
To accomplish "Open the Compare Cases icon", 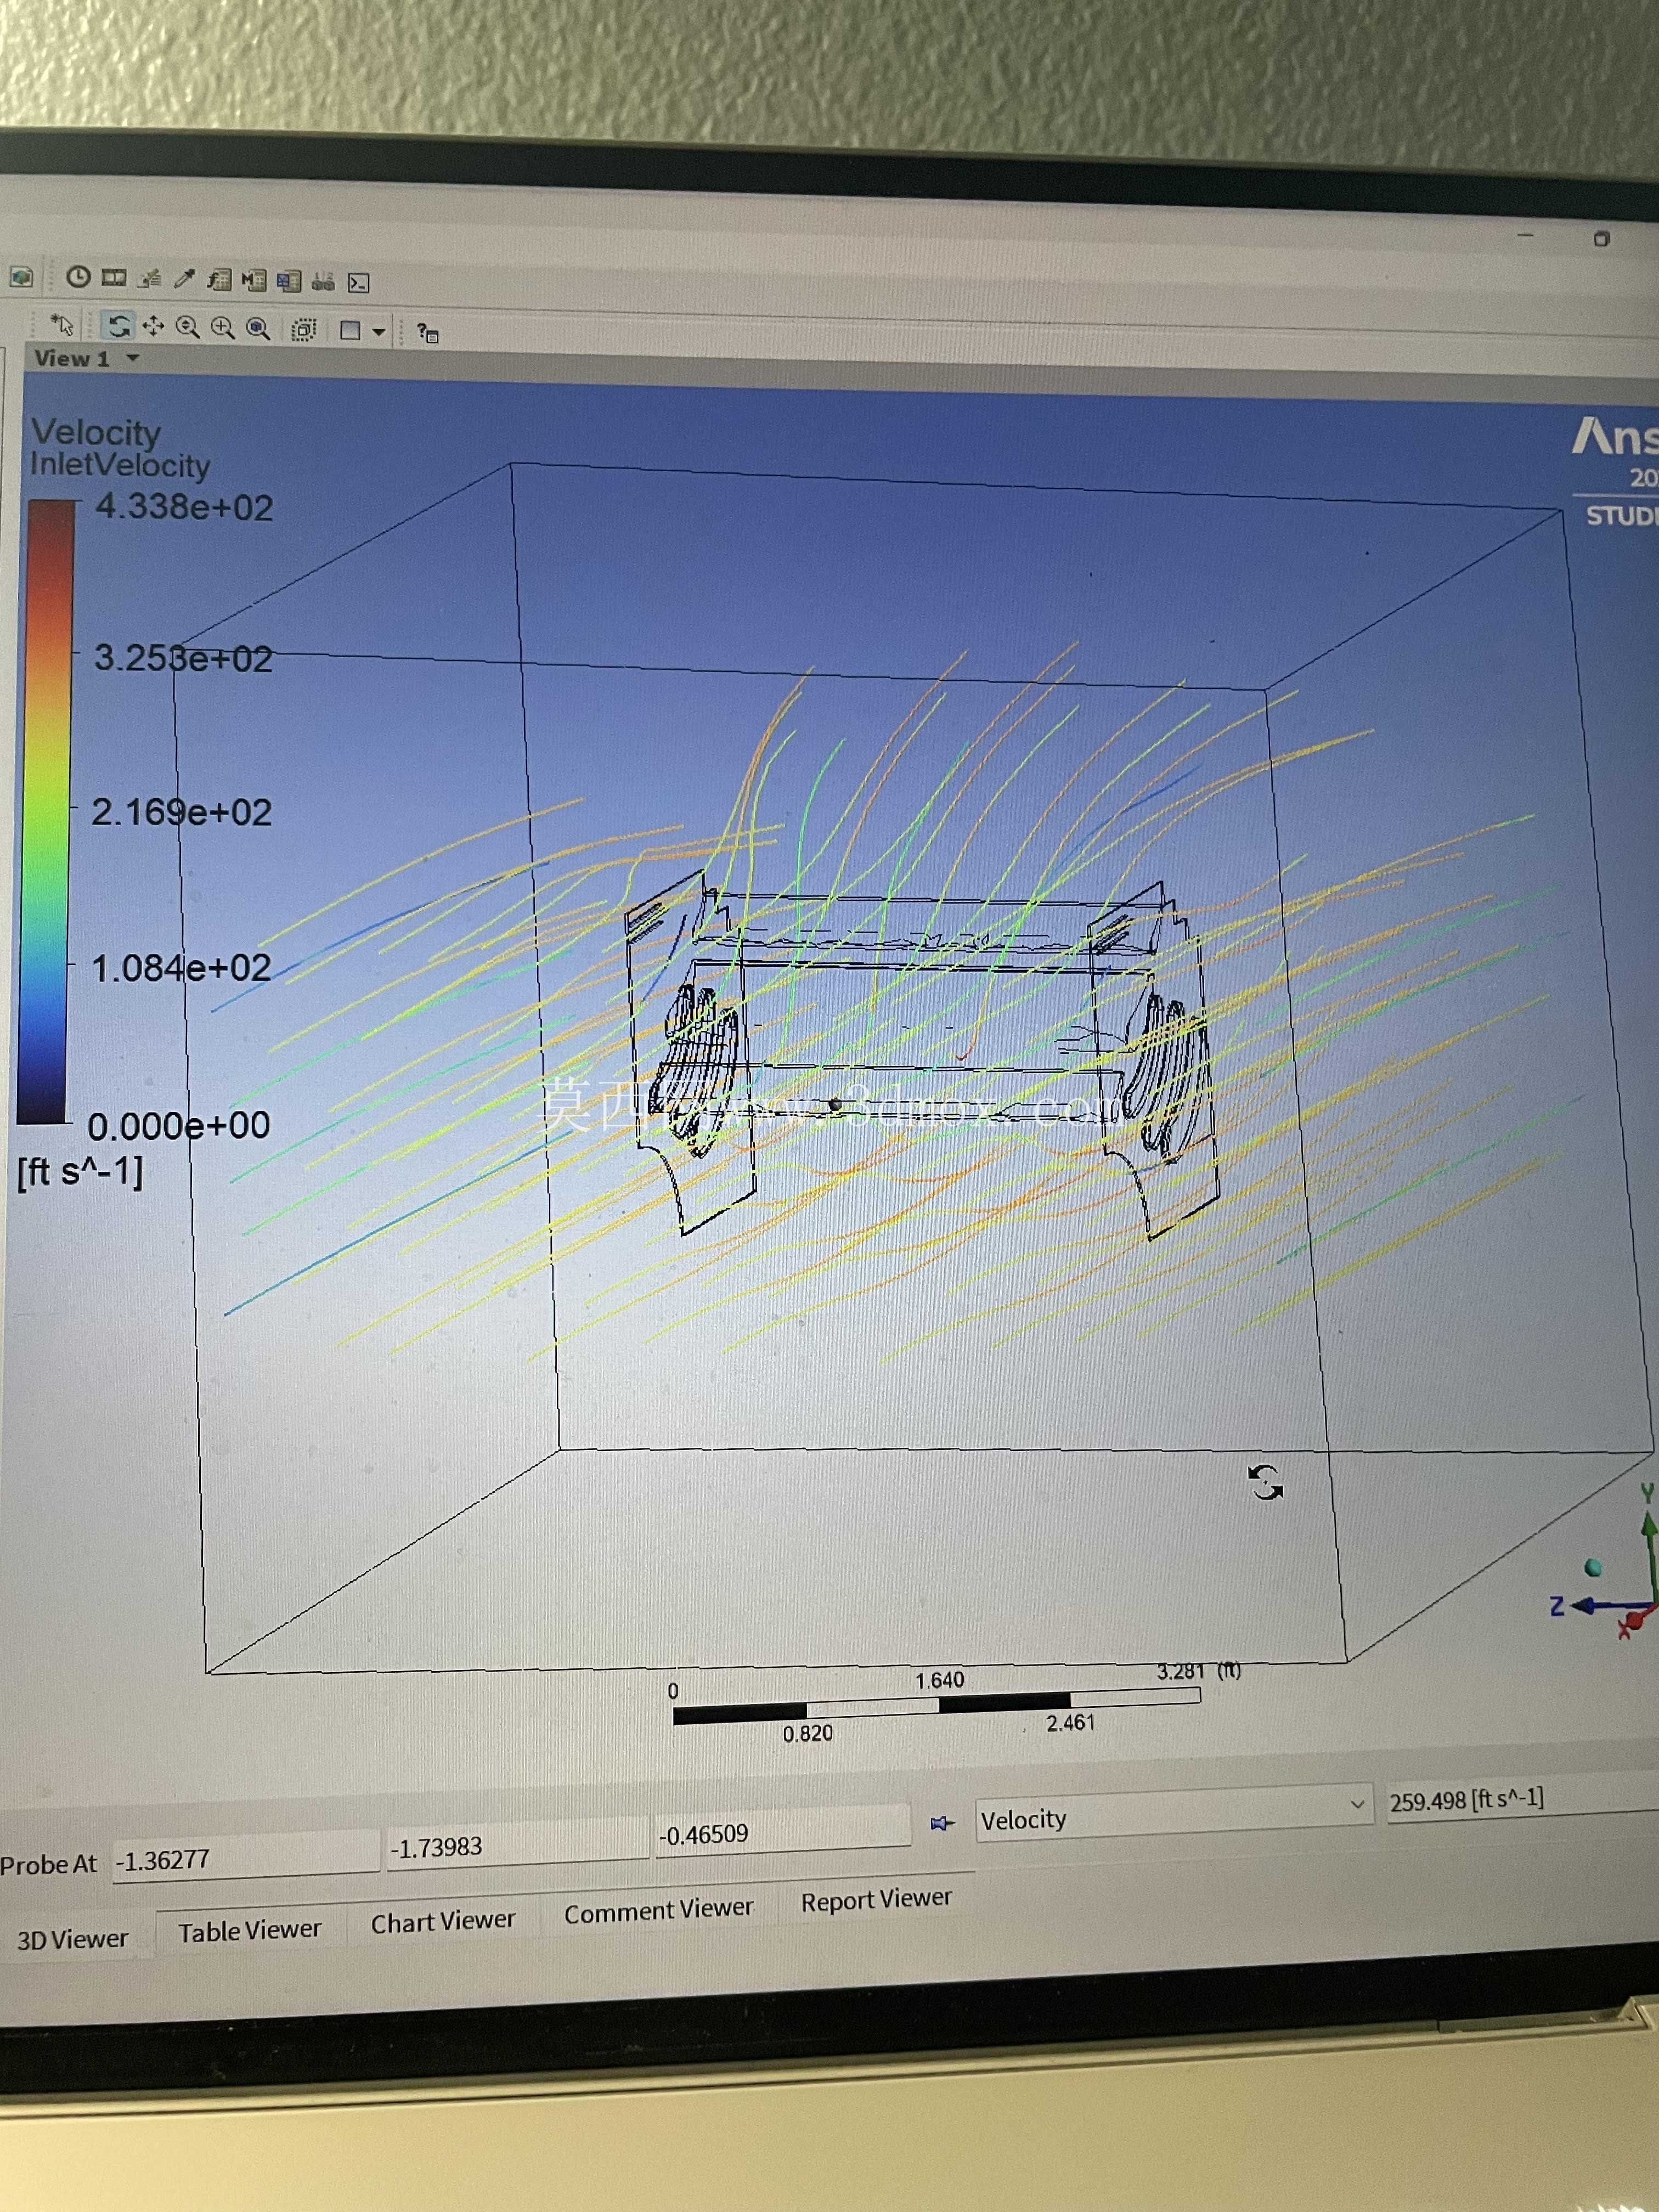I will click(x=323, y=283).
